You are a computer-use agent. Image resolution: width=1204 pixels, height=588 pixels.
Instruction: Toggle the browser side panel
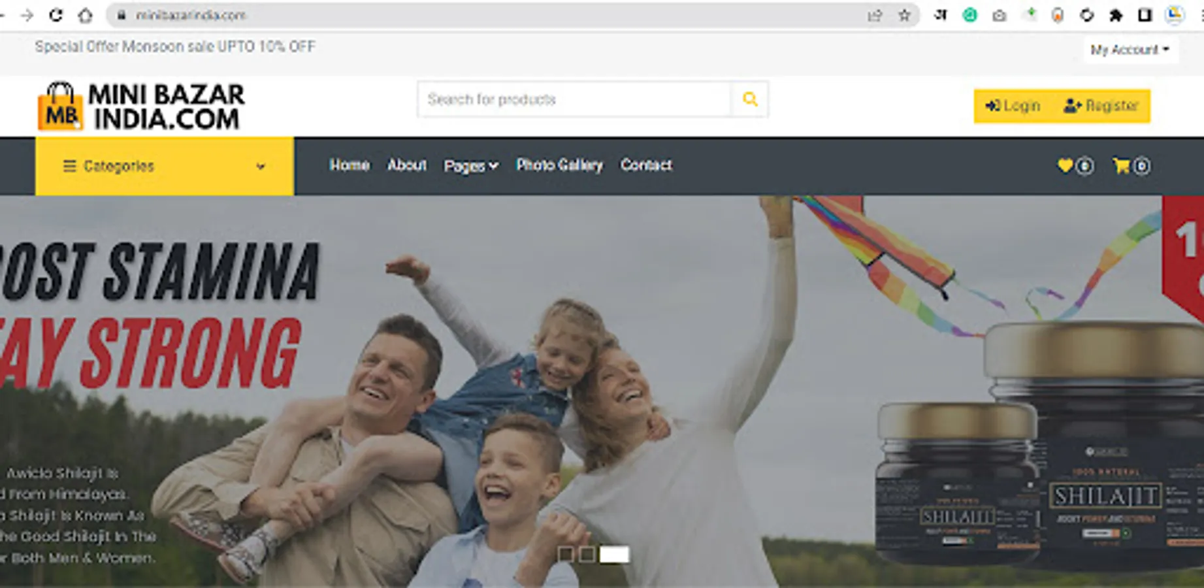click(x=1145, y=15)
